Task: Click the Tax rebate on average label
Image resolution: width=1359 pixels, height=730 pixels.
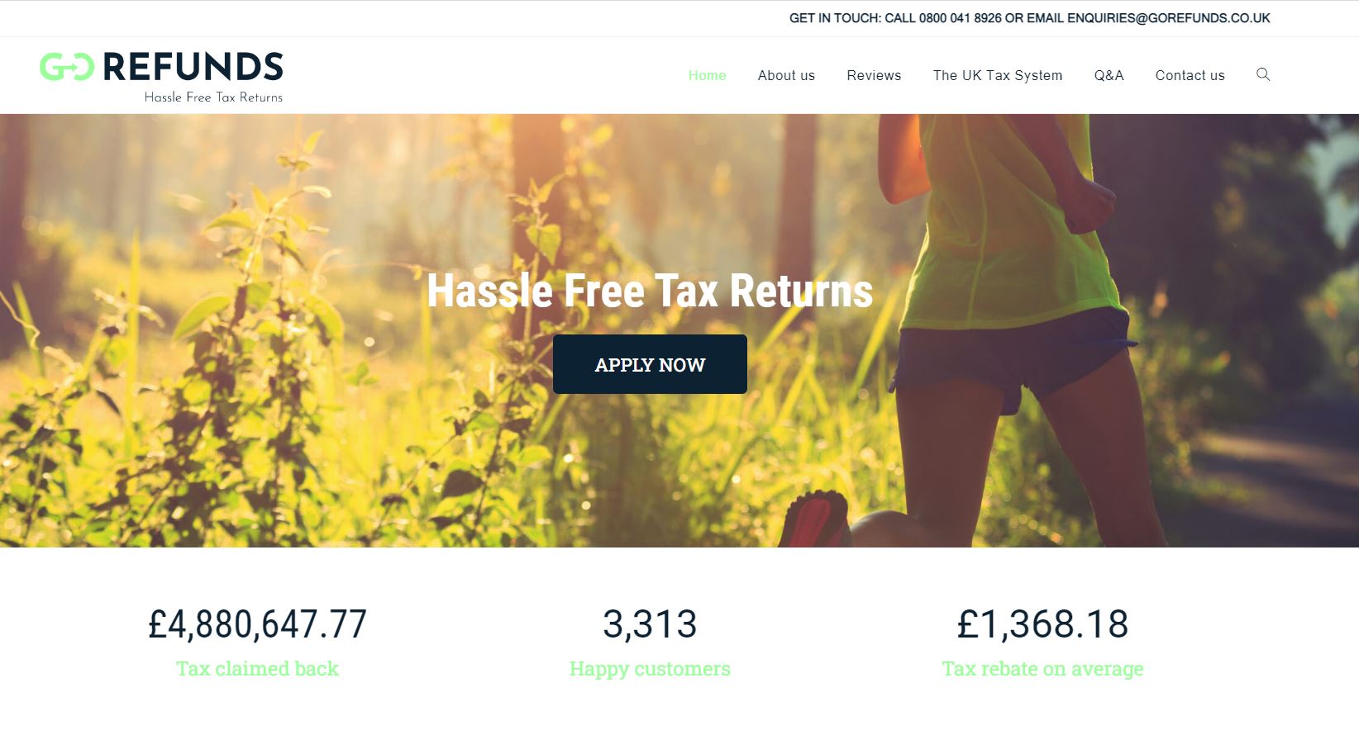Action: (1042, 669)
